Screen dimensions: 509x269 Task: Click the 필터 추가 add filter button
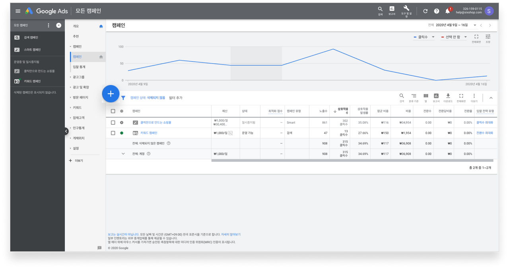175,98
